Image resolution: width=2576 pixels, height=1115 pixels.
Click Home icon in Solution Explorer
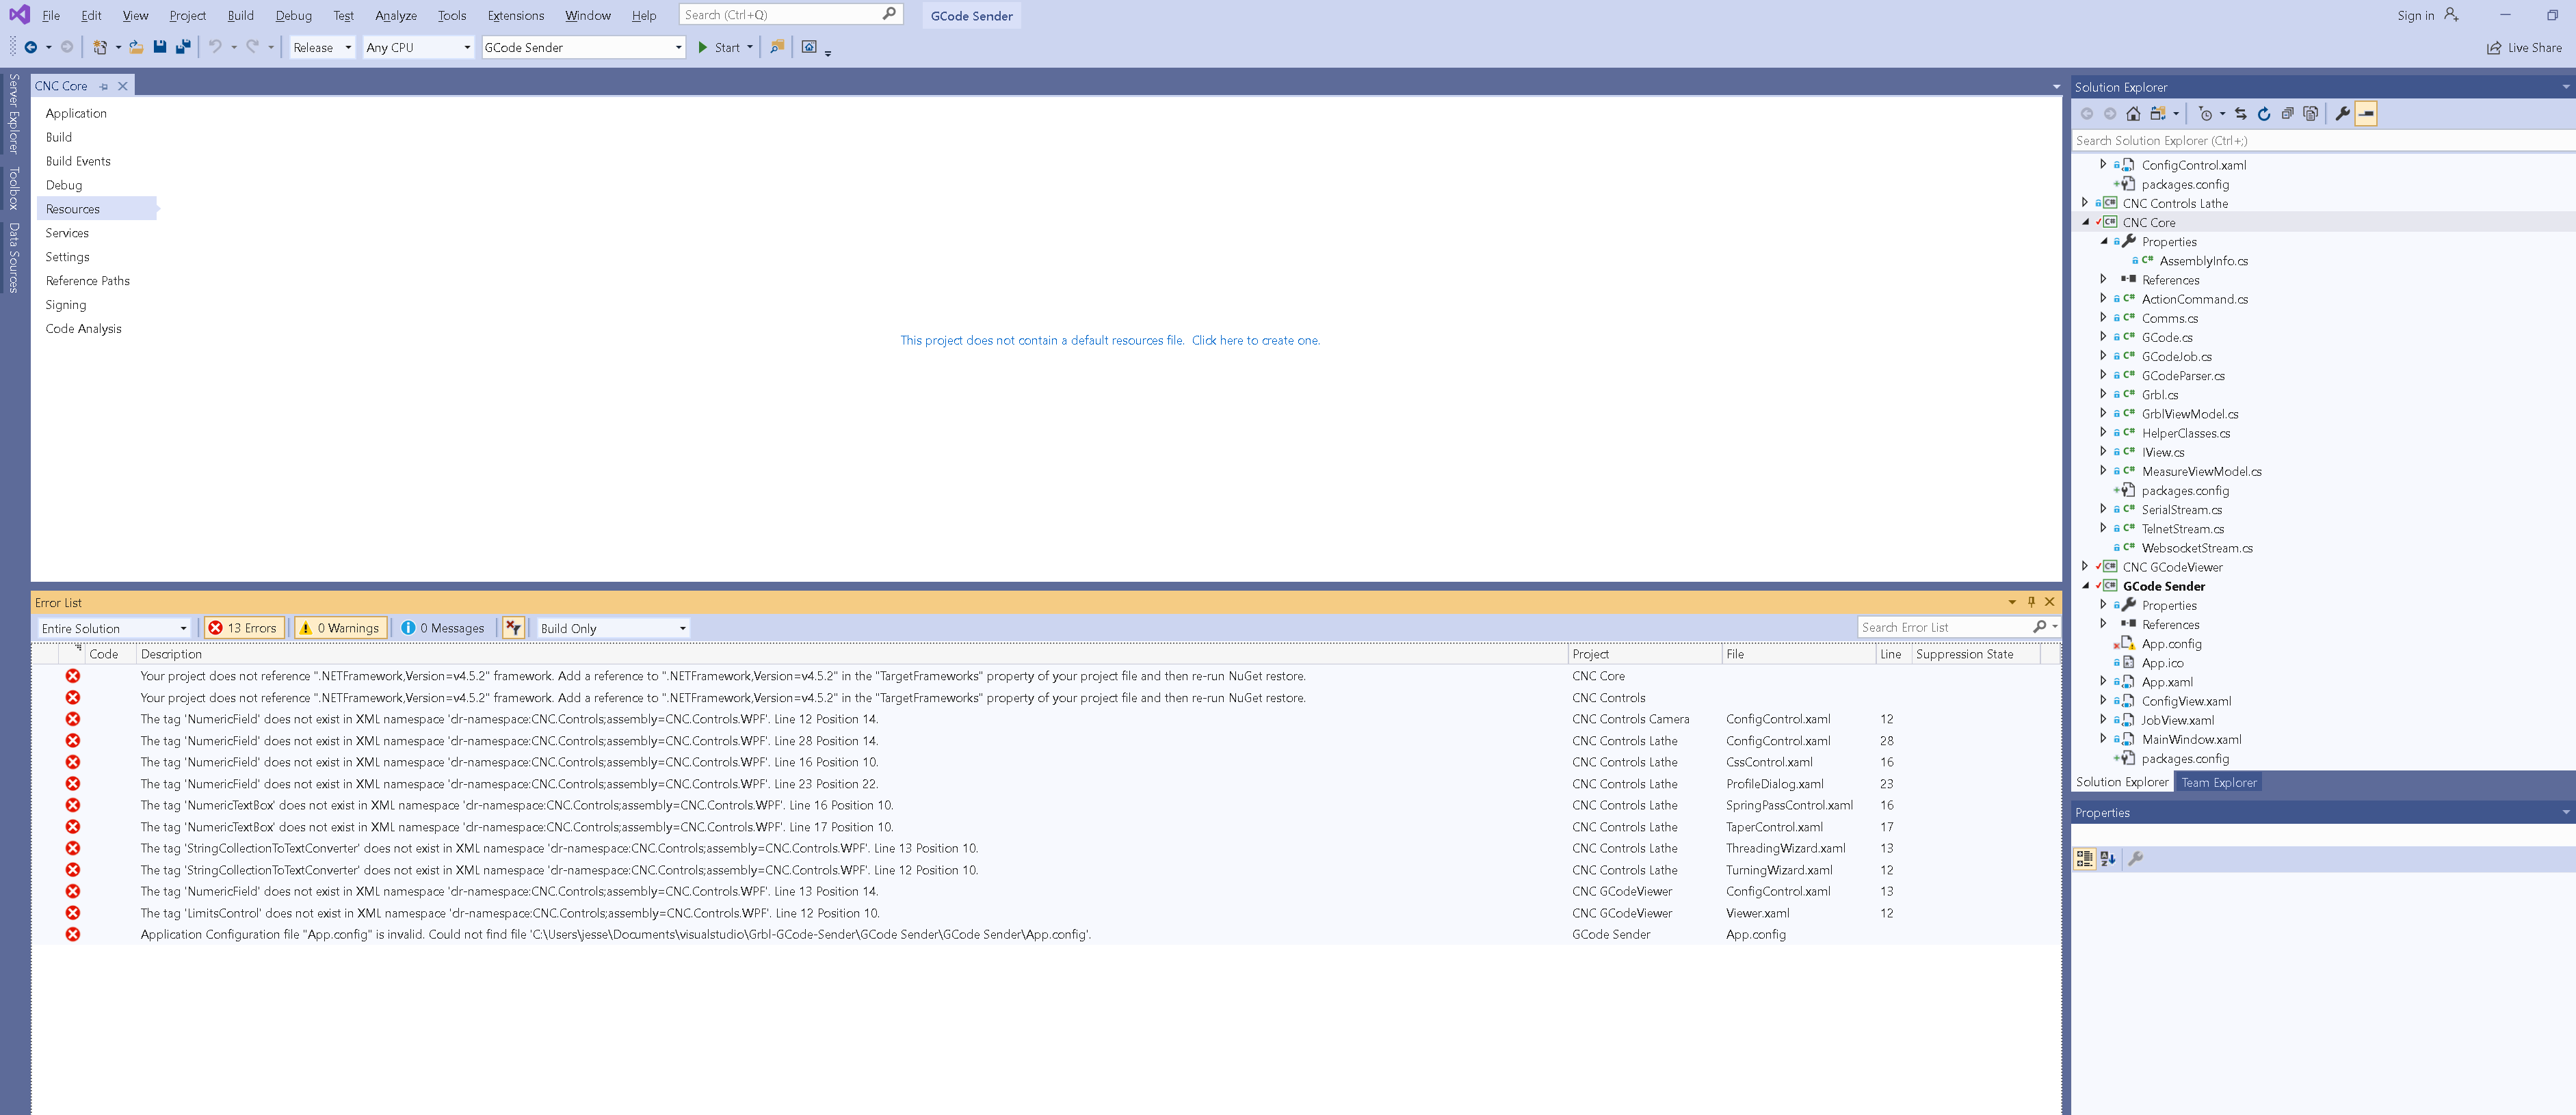2133,114
